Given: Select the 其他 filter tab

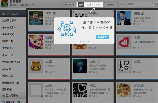Looking at the screenshot, I should point(98,5).
